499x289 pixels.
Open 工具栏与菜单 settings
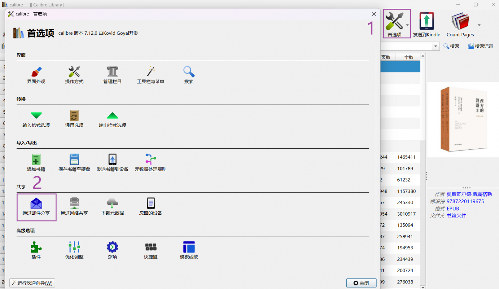click(x=150, y=75)
